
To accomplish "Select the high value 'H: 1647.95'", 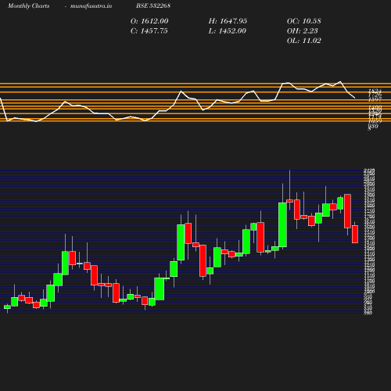I will (x=228, y=21).
